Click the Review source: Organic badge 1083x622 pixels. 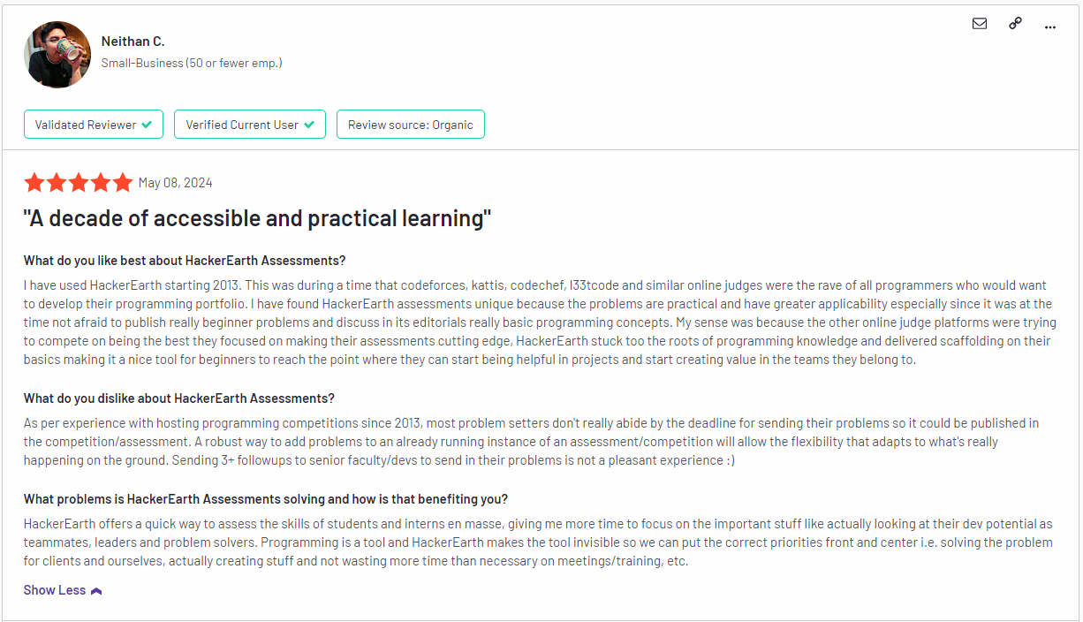(410, 124)
